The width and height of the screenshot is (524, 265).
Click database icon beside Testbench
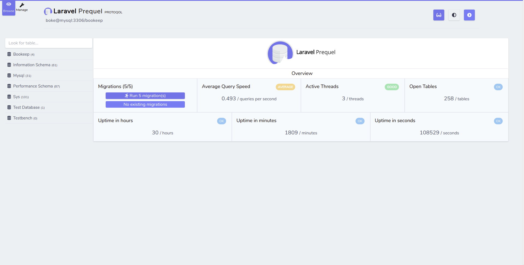(x=9, y=118)
